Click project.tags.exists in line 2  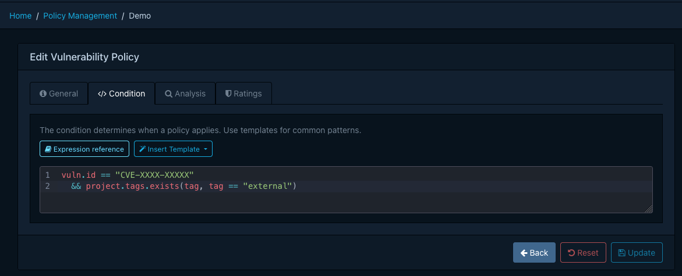point(131,186)
